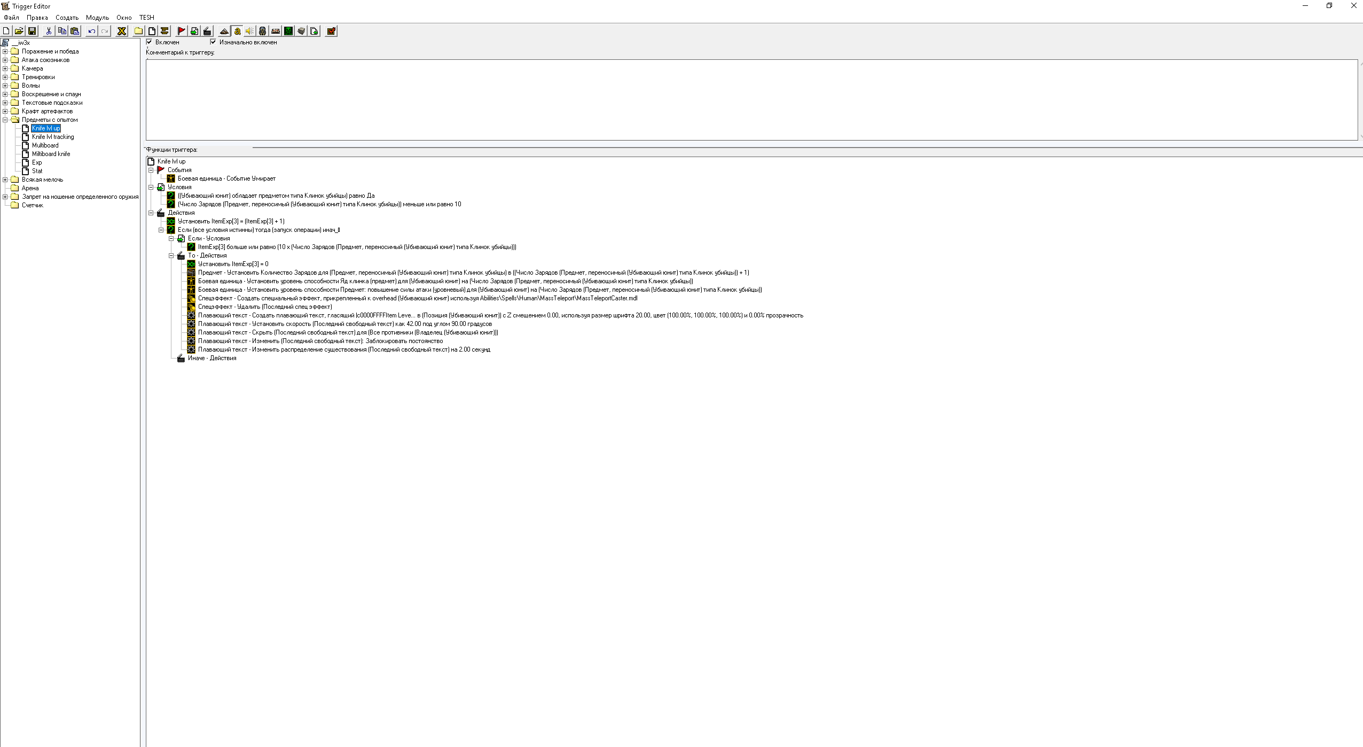The height and width of the screenshot is (747, 1363).
Task: Open the Sound Editor speaker icon
Action: pyautogui.click(x=249, y=31)
